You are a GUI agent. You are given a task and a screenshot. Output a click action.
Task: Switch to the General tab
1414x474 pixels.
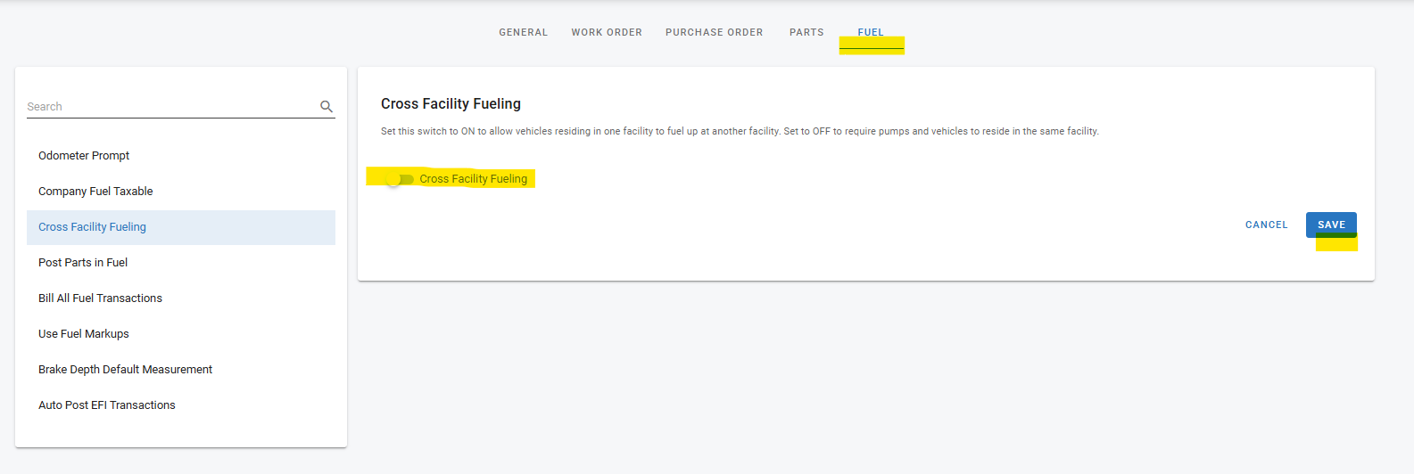523,32
